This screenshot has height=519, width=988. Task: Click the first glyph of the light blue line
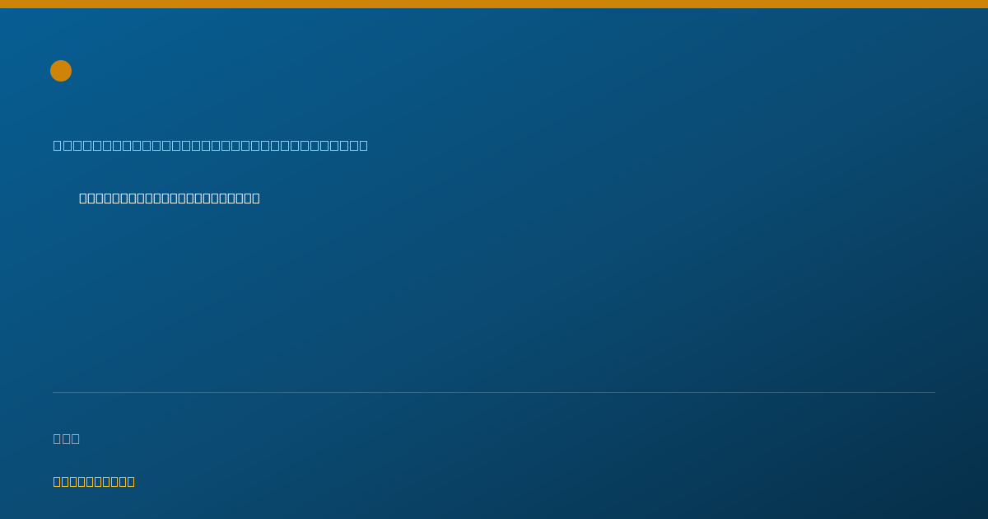click(58, 146)
